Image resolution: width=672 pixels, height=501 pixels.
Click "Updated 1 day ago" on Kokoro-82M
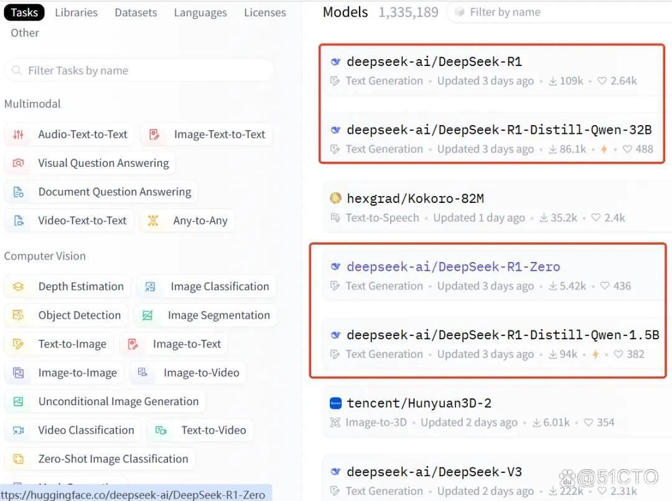(x=479, y=218)
